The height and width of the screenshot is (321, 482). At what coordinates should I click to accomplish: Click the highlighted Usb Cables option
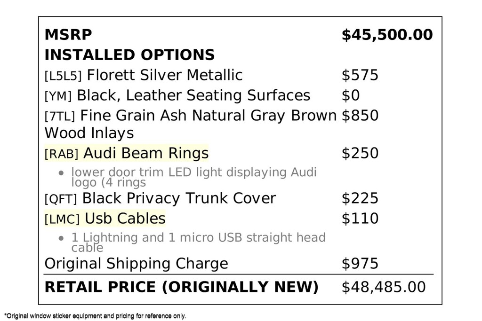pos(105,218)
